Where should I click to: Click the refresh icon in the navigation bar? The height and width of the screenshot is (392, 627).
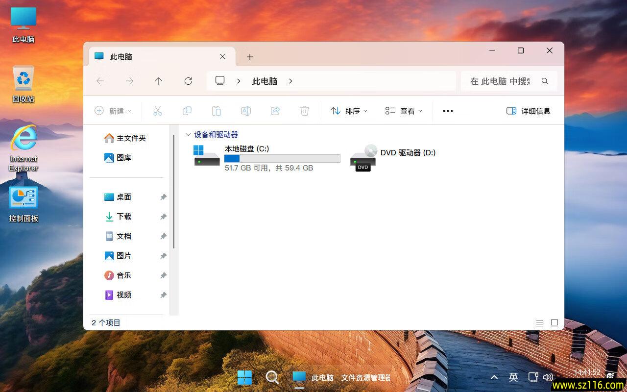[x=188, y=81]
